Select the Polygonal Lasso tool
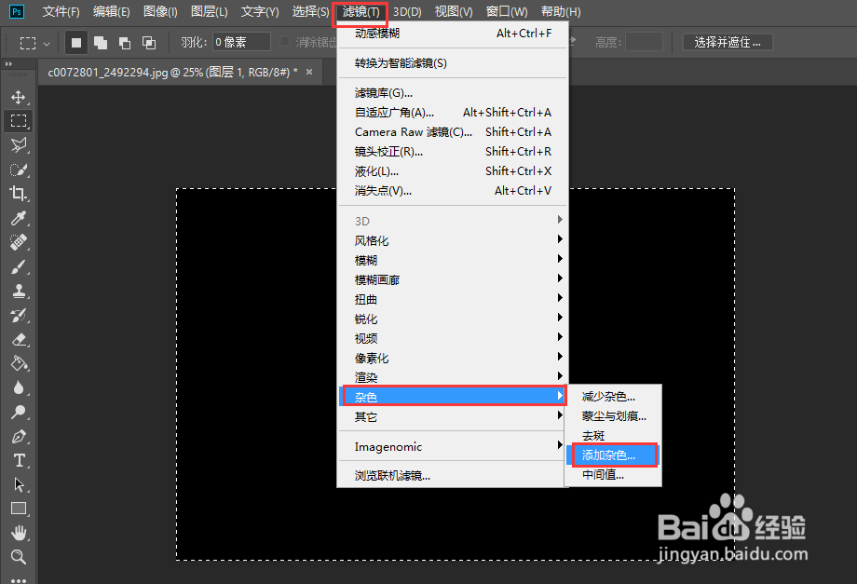The height and width of the screenshot is (584, 857). click(19, 145)
